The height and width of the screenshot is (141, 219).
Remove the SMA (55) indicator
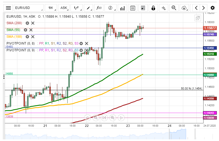31,30
